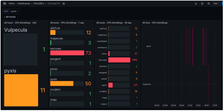Open the Add dropdown button

[x=216, y=4]
